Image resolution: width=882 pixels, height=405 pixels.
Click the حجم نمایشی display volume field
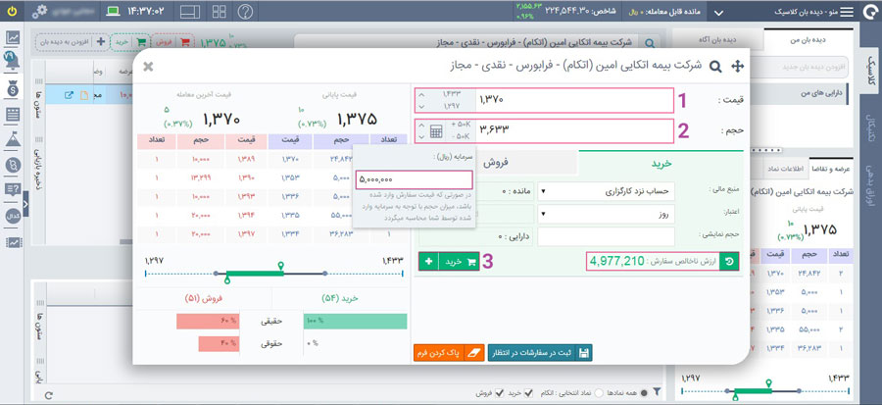607,236
